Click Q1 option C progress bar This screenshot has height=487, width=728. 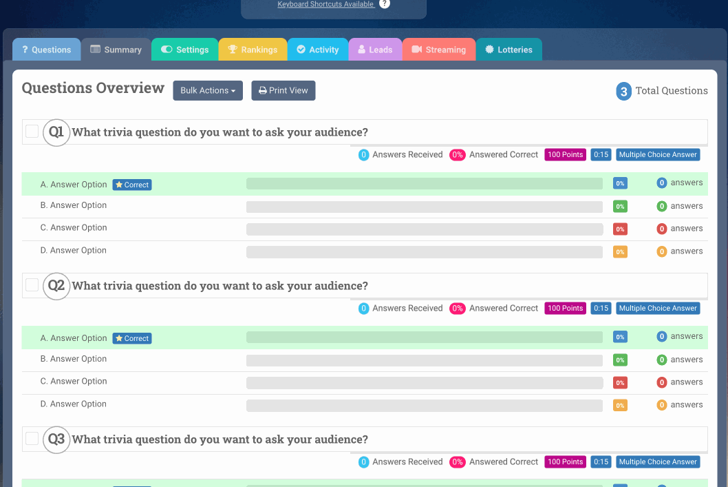[x=425, y=229]
